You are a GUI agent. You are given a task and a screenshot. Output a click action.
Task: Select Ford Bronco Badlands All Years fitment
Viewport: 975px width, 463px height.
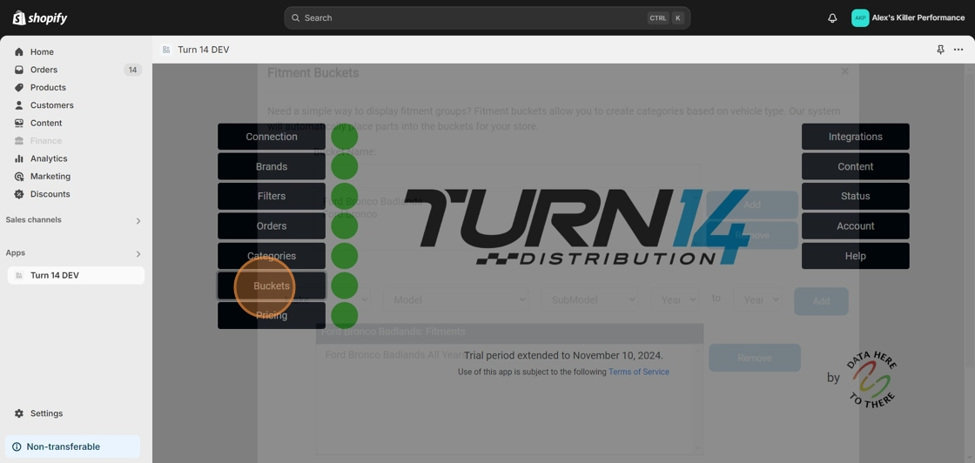coord(395,355)
